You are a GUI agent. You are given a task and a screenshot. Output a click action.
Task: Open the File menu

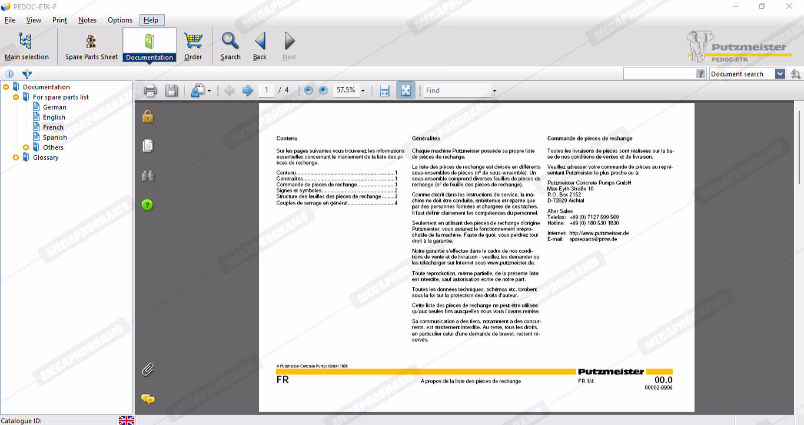(10, 20)
